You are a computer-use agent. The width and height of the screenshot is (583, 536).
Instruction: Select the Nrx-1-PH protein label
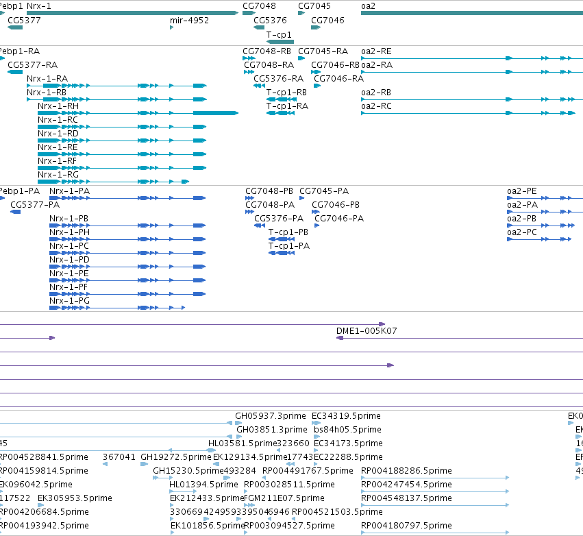point(69,232)
